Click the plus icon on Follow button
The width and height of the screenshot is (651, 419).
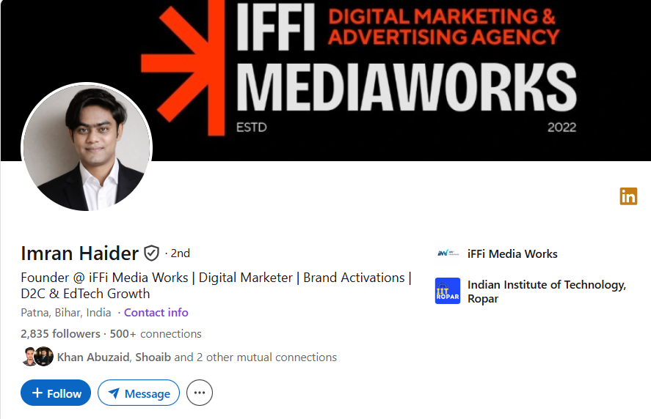pos(37,393)
